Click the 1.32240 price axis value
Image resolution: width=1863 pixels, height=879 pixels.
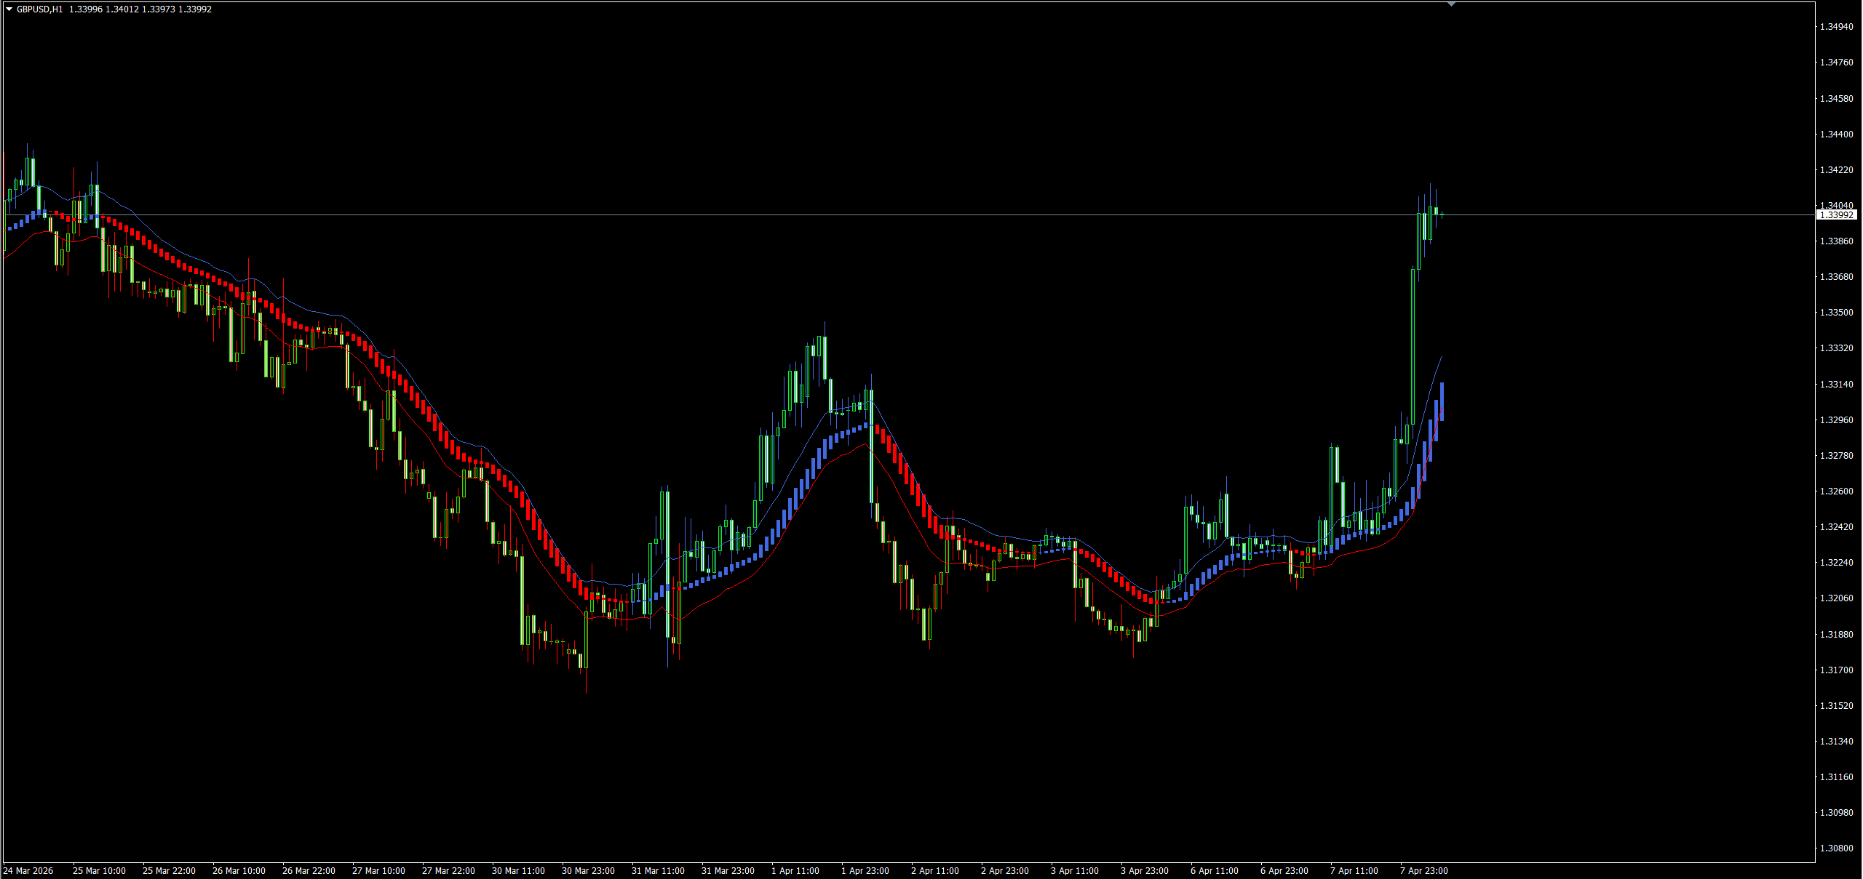click(x=1836, y=563)
